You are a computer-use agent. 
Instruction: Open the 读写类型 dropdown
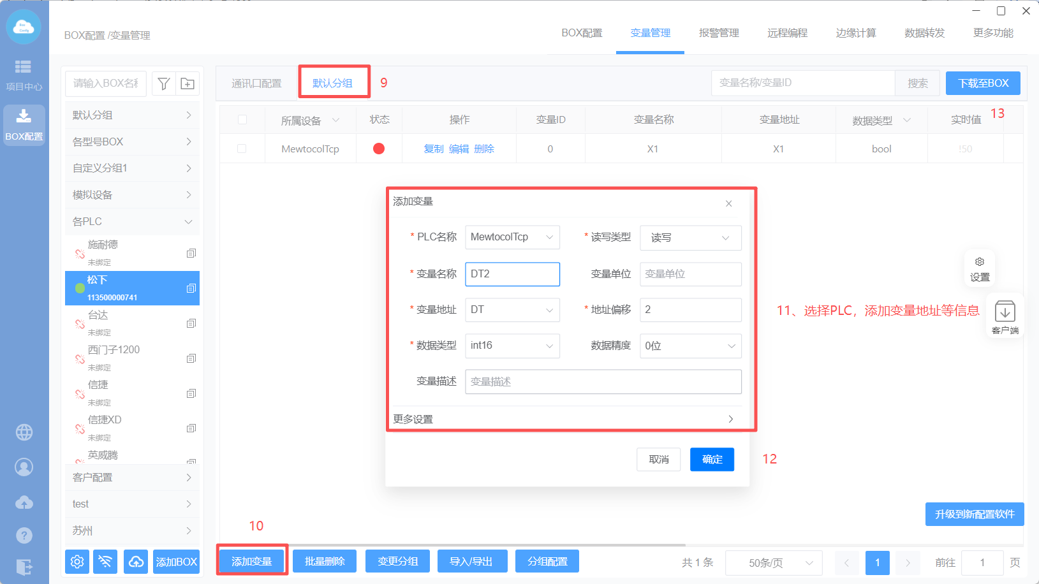(690, 238)
